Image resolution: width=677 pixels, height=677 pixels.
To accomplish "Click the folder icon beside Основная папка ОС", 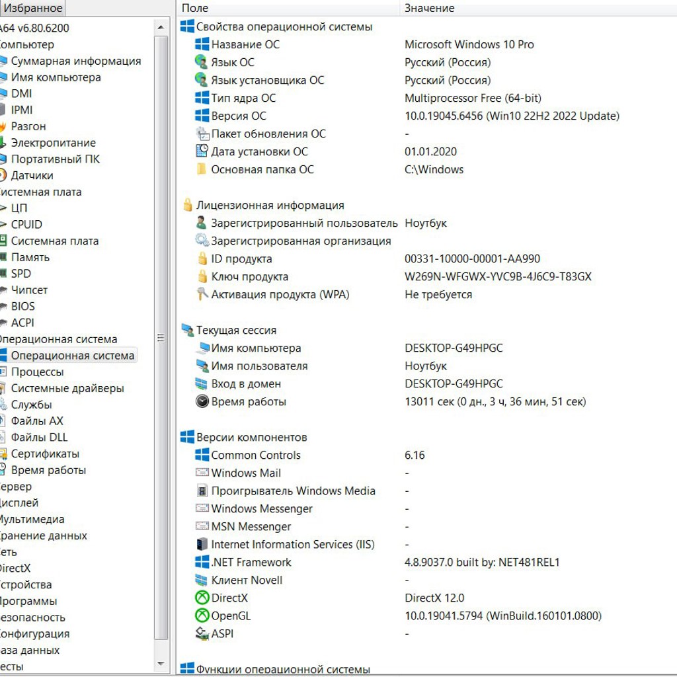I will click(201, 169).
